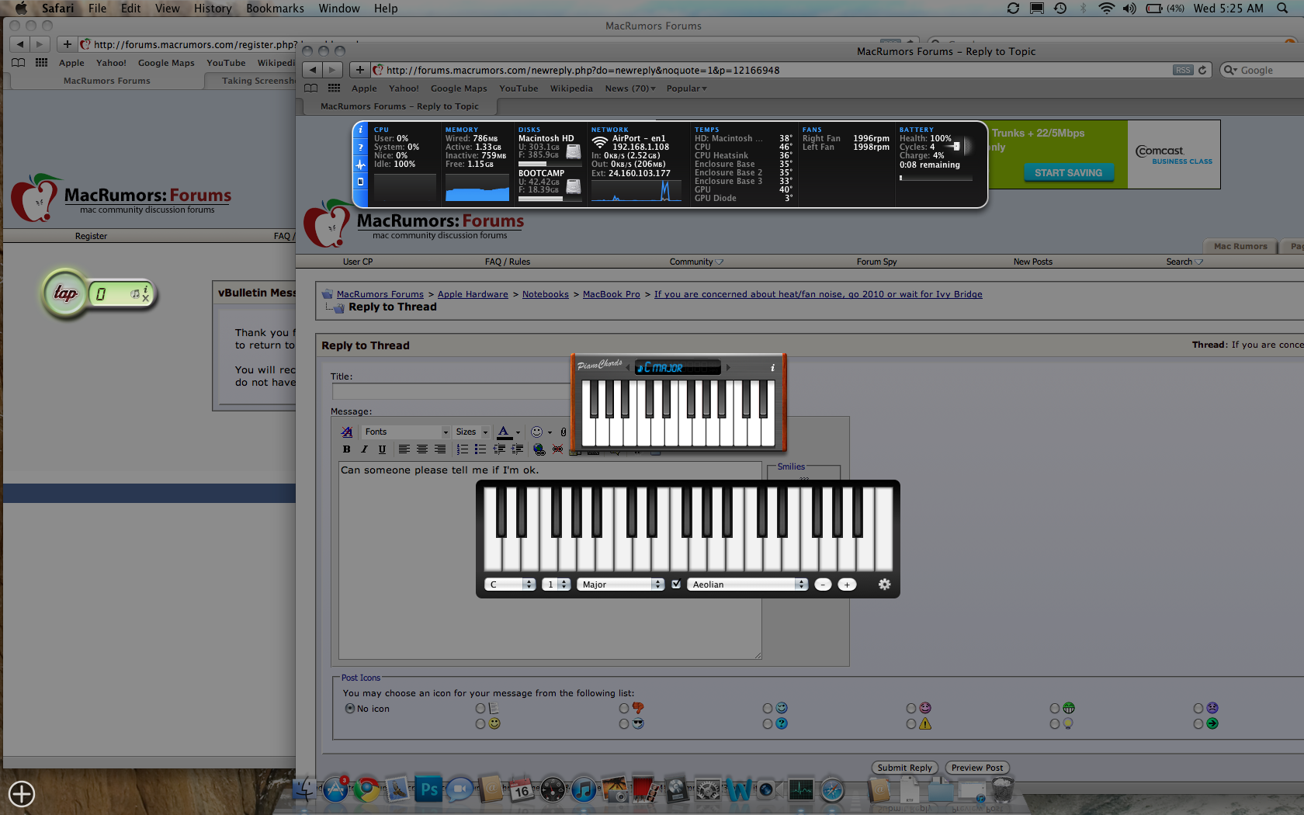Select the question mark post icon radio
The image size is (1304, 815).
click(768, 723)
